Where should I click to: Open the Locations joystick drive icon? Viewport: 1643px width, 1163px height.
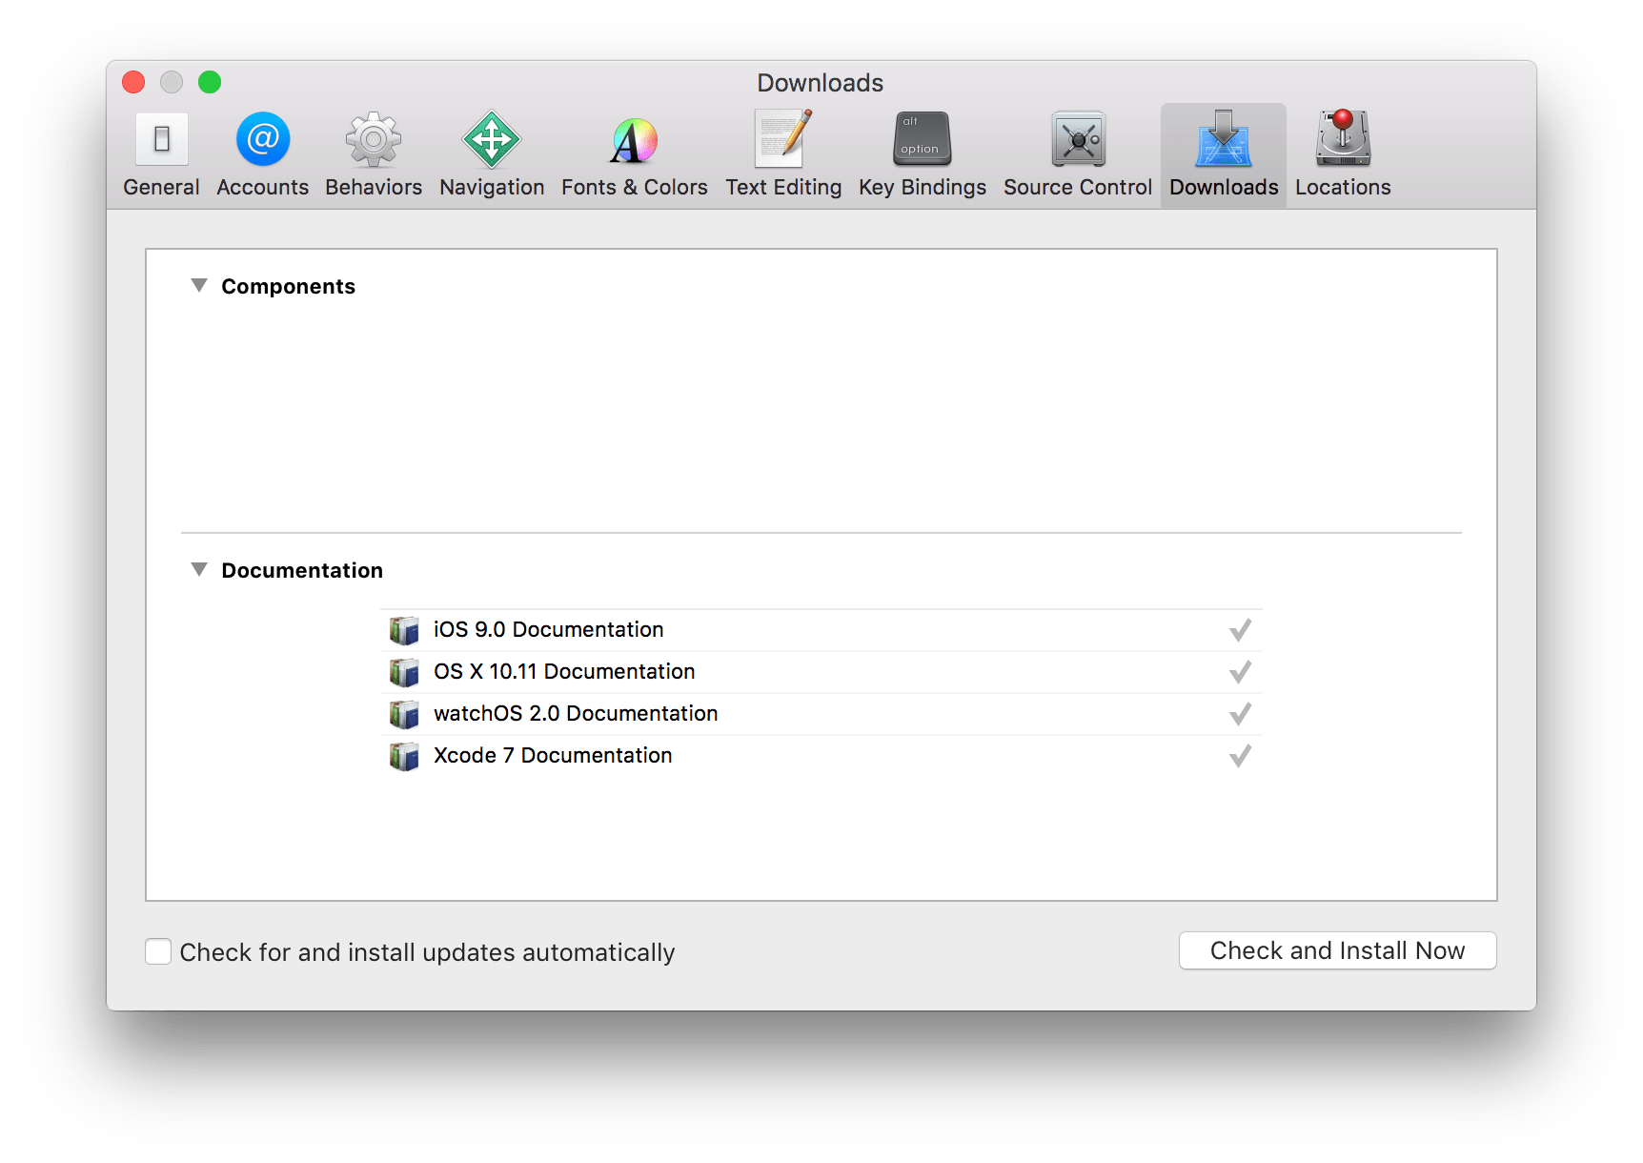(x=1343, y=138)
